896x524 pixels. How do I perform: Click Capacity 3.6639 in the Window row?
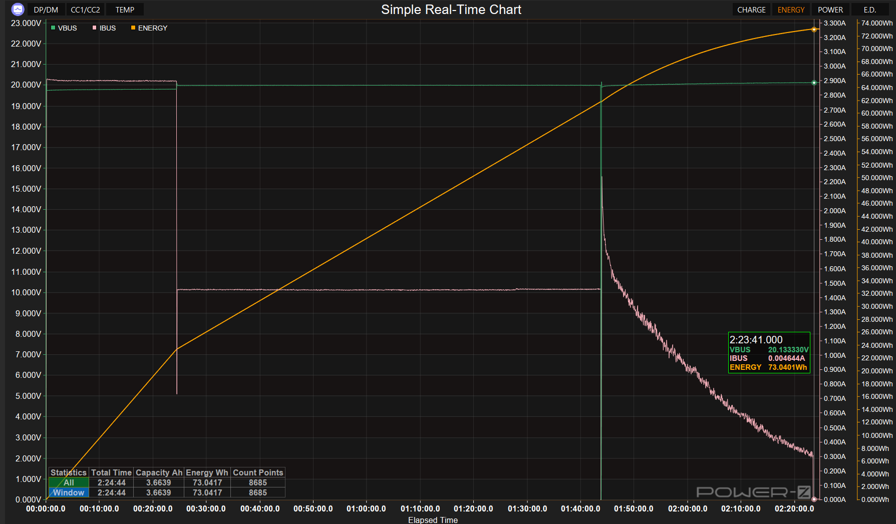(159, 492)
